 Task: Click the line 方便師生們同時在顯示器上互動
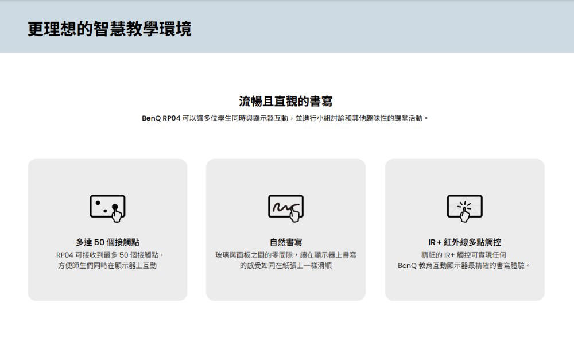[107, 266]
